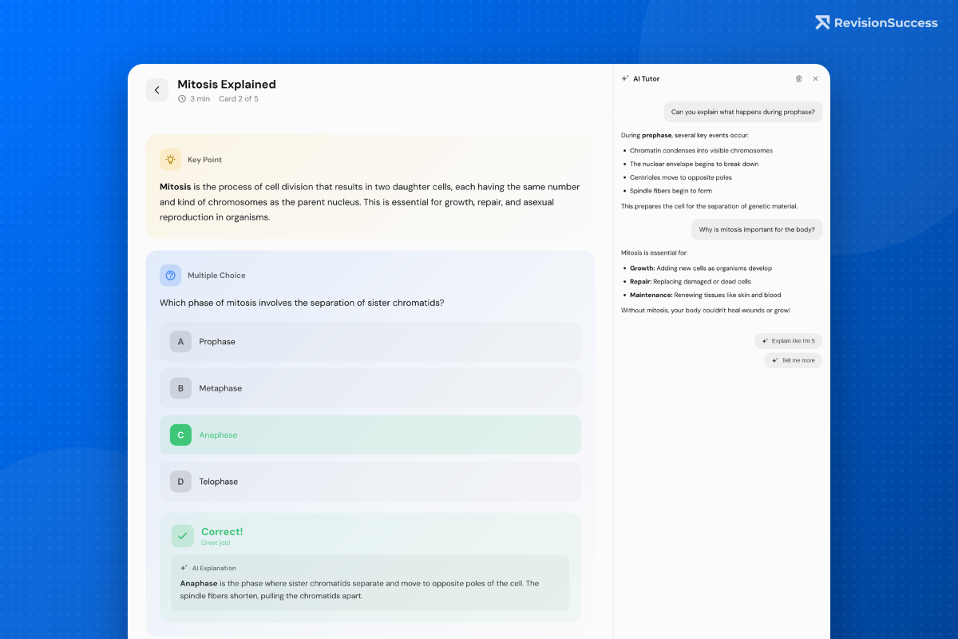Click the Tell me more button
This screenshot has width=958, height=639.
point(793,360)
